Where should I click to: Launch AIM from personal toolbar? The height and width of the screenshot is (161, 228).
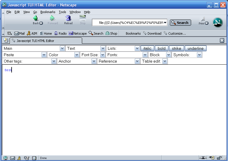coord(32,33)
